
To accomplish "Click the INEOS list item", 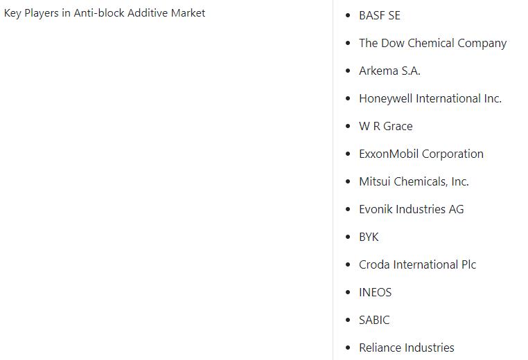I will tap(376, 292).
